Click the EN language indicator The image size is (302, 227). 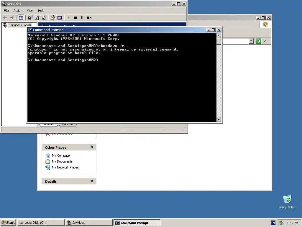(273, 223)
